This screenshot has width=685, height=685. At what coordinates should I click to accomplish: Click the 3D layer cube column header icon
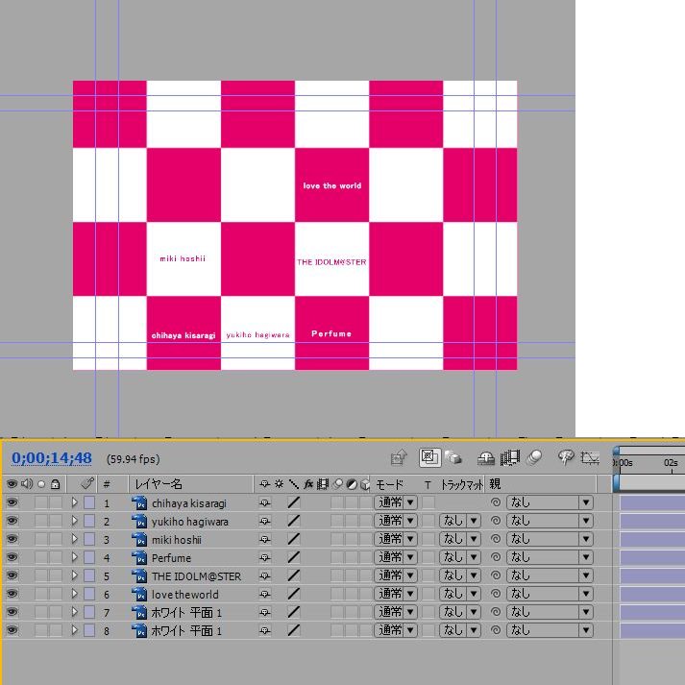tap(365, 484)
